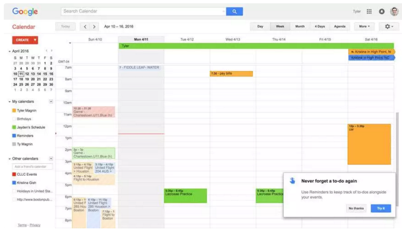This screenshot has height=230, width=402.
Task: Click the blue search magnifier button
Action: (x=234, y=12)
